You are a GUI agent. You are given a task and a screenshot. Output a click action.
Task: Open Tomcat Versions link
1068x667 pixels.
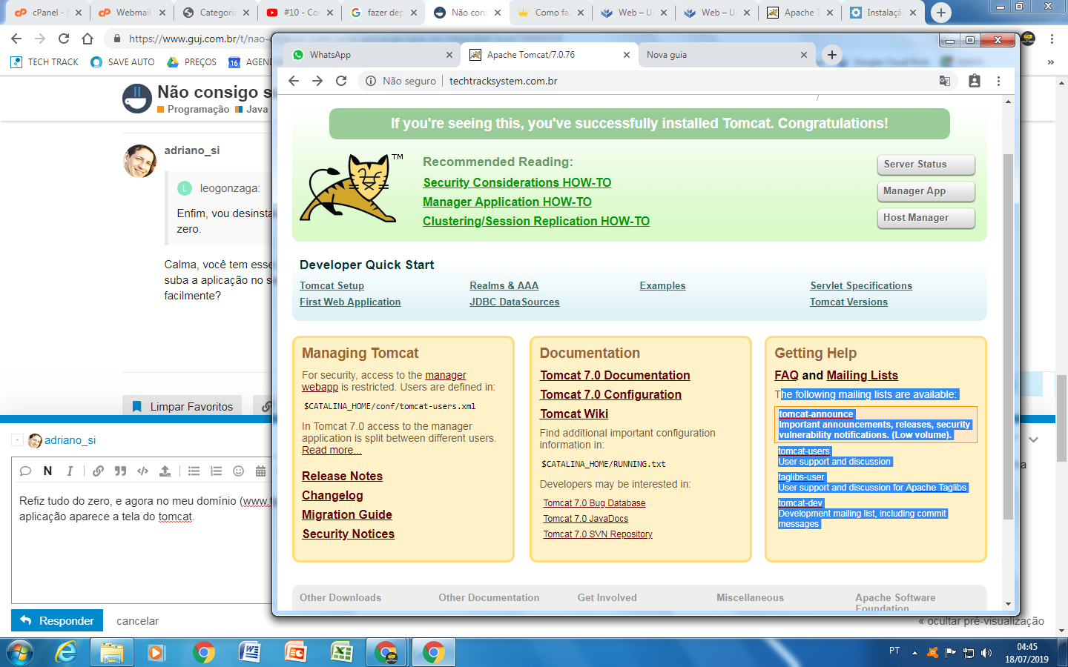click(848, 302)
